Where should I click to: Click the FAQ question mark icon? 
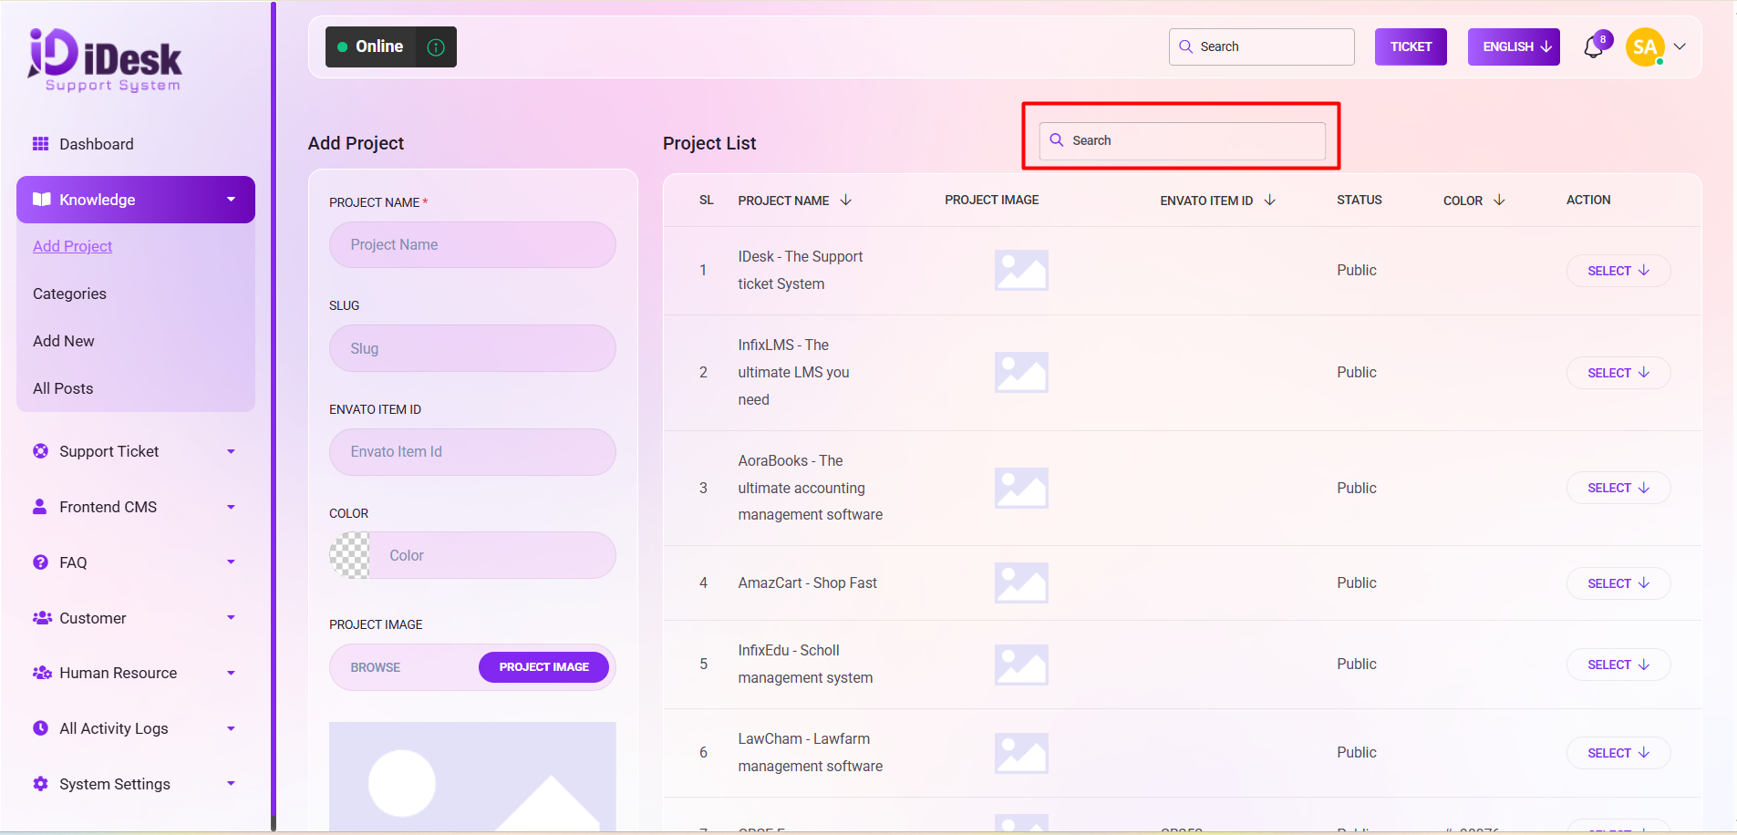point(40,562)
